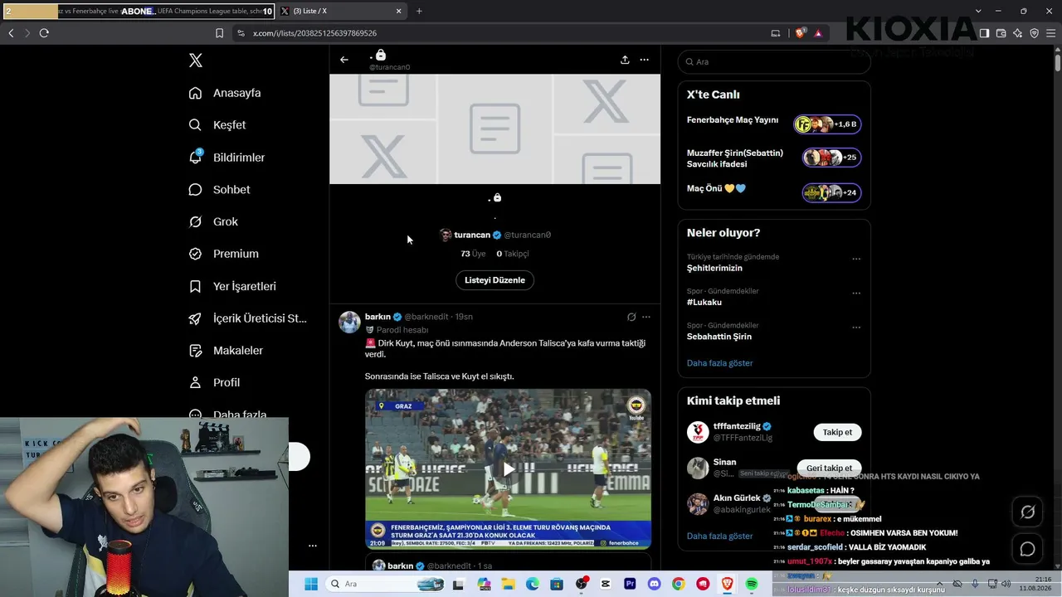Open the Windows Start menu

point(311,584)
